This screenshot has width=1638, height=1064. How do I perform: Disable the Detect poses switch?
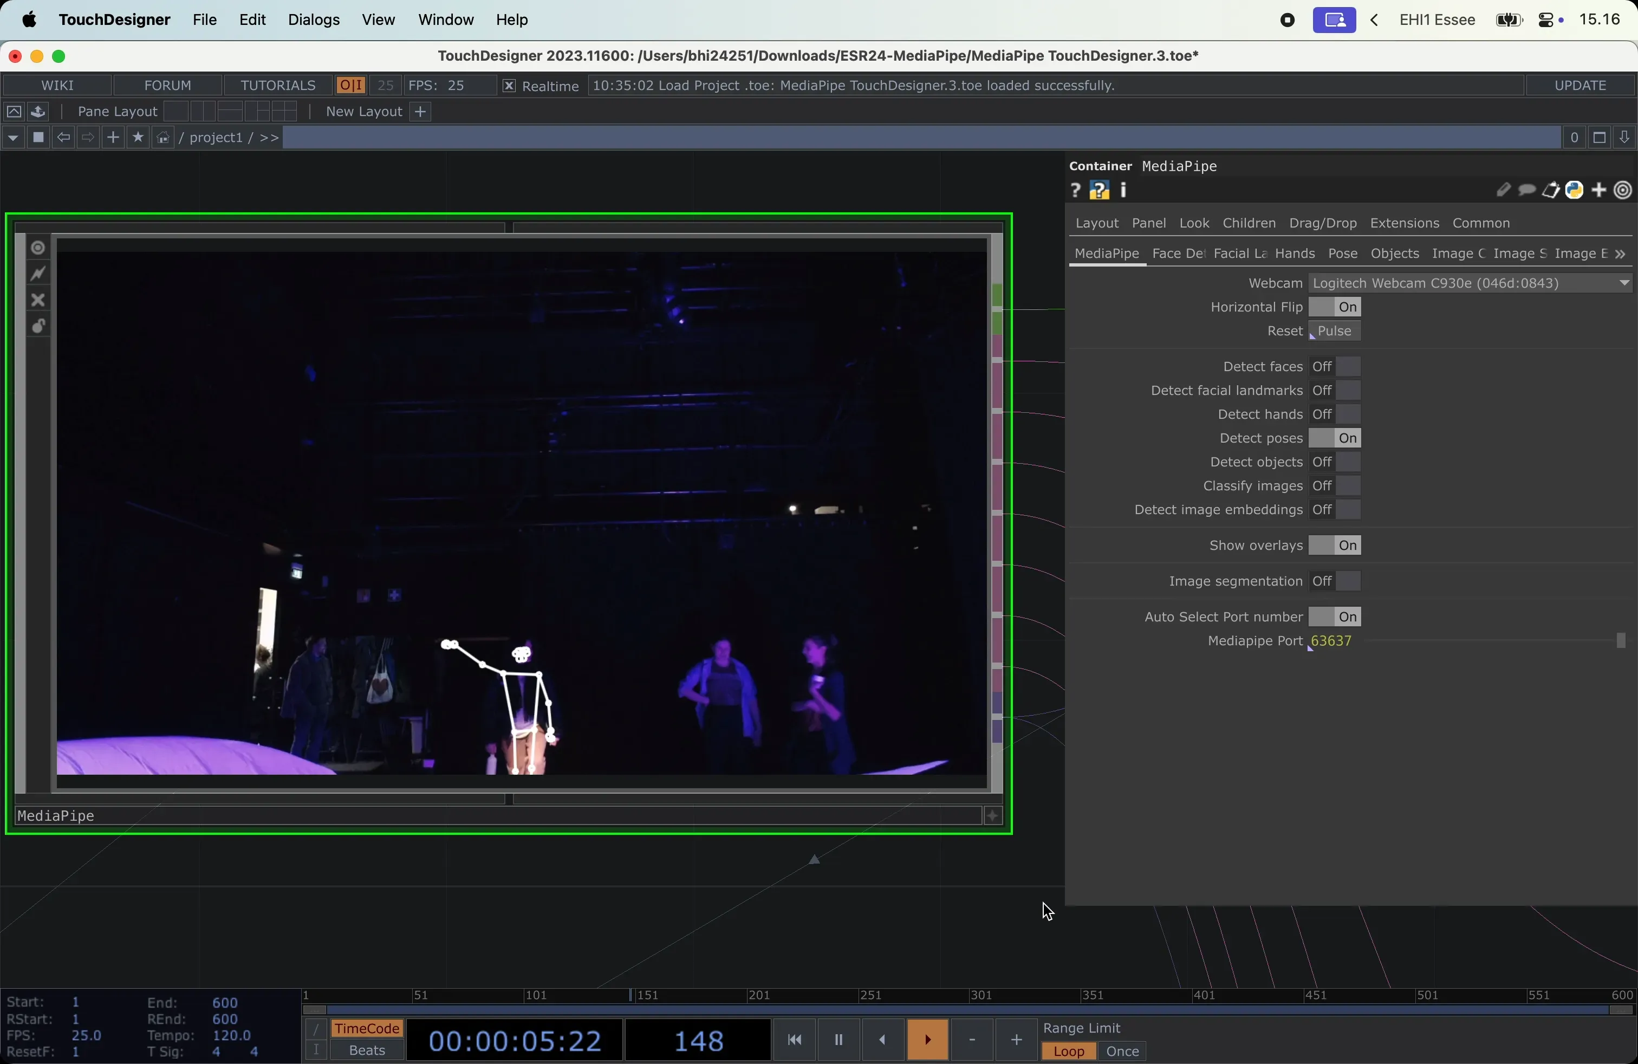pyautogui.click(x=1335, y=439)
